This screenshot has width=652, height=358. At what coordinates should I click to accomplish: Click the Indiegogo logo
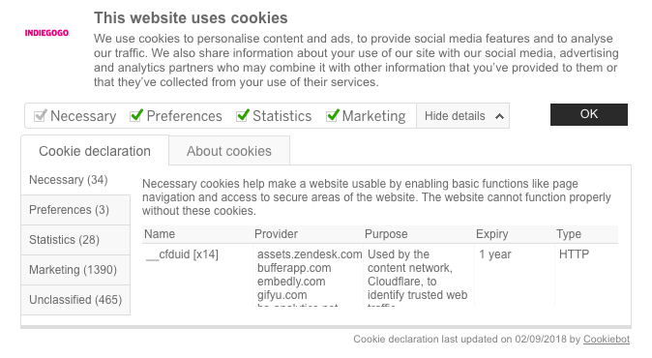coord(46,33)
